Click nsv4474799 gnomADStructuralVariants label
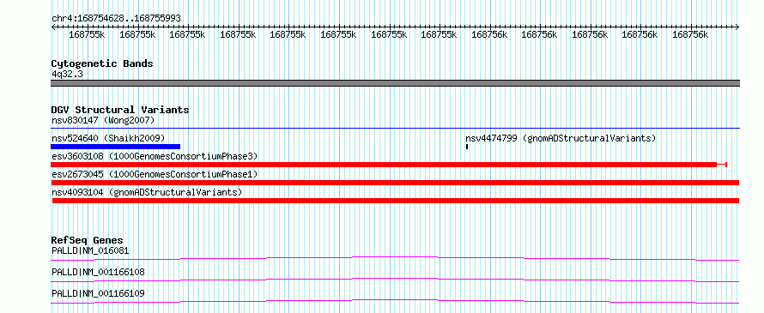This screenshot has height=313, width=764. coord(561,138)
